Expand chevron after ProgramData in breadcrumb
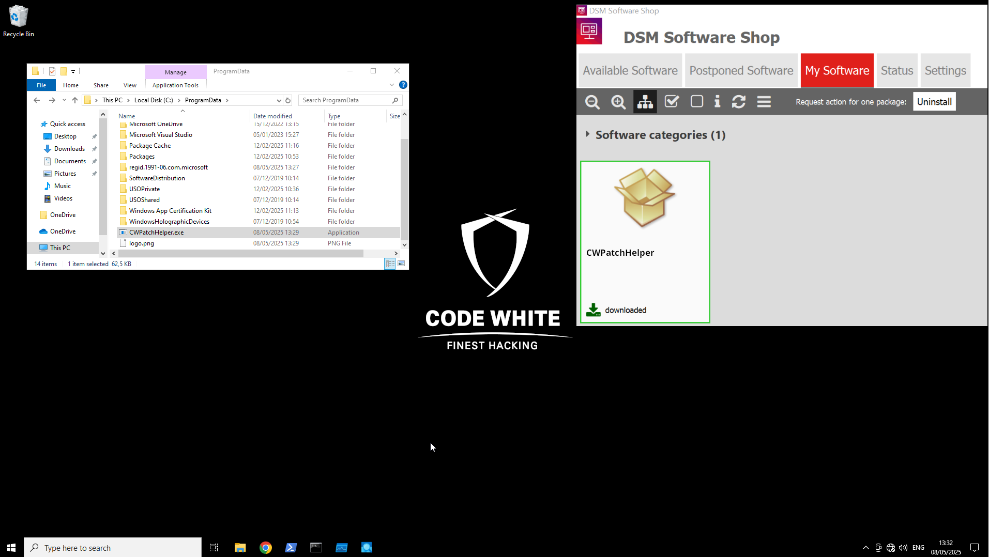989x557 pixels. 227,100
